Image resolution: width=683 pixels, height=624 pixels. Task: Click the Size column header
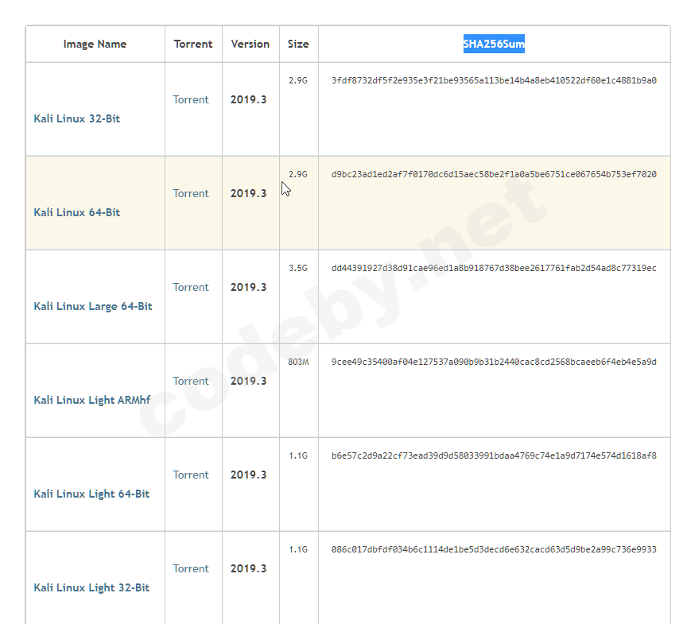pos(298,45)
